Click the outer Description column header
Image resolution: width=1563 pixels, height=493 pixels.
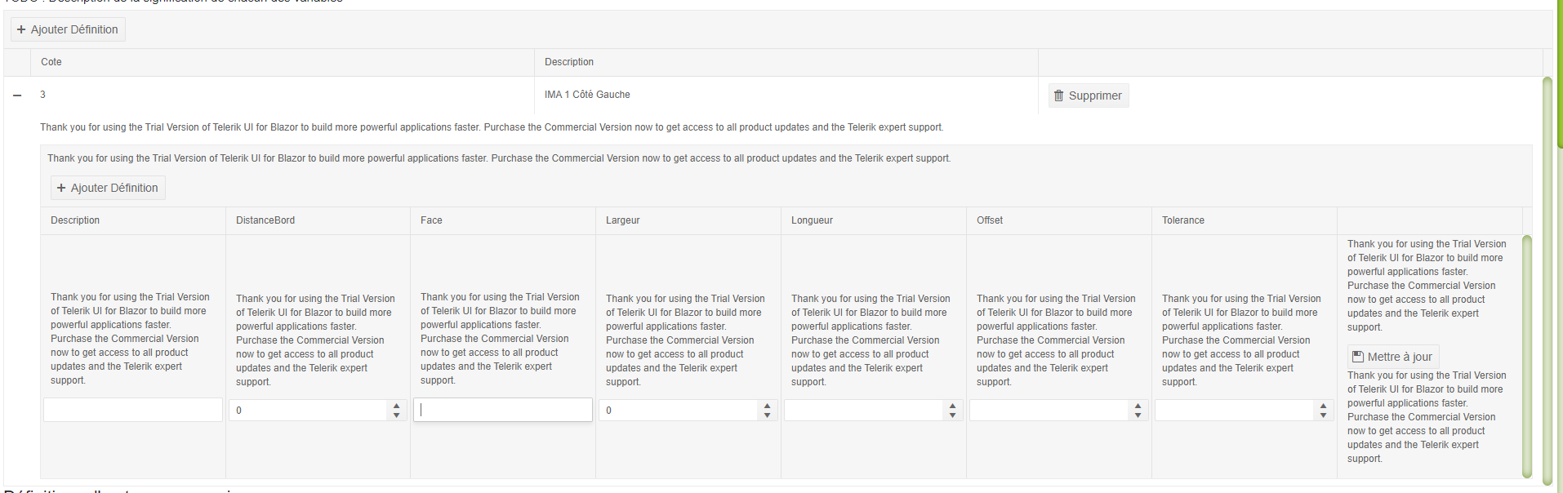coord(569,62)
